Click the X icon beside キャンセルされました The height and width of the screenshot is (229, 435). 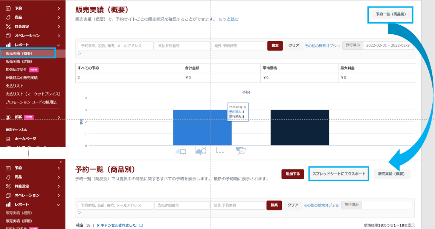98,225
